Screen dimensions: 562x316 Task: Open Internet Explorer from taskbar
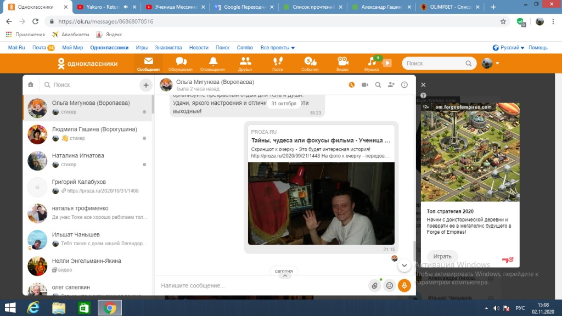coord(33,308)
